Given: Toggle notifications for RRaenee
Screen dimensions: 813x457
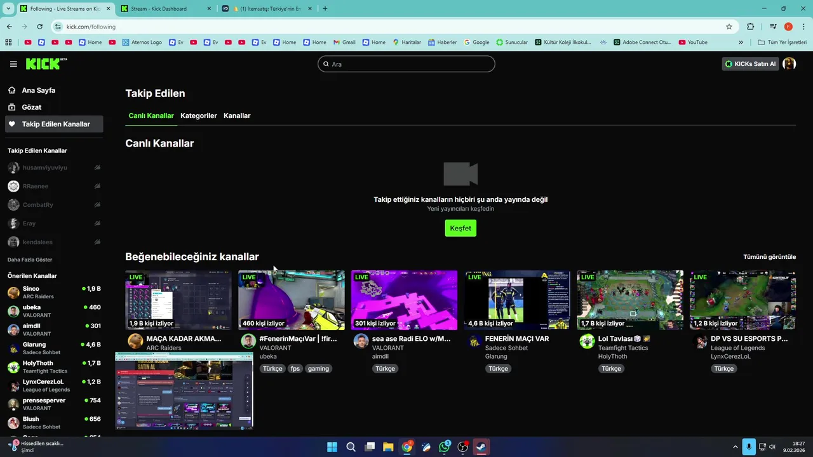Looking at the screenshot, I should coord(97,186).
